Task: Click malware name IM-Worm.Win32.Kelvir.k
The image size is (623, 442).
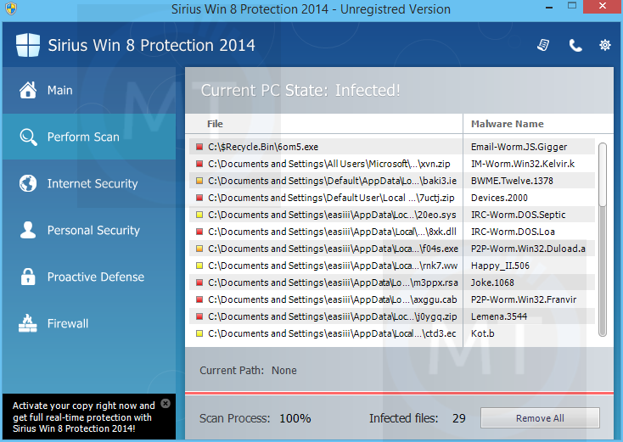Action: 523,164
